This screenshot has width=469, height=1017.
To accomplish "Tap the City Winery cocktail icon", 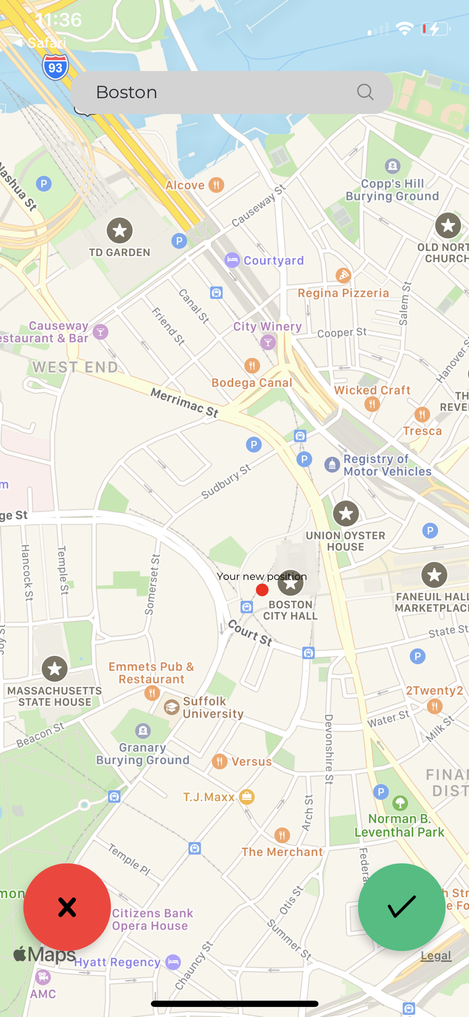I will point(268,342).
